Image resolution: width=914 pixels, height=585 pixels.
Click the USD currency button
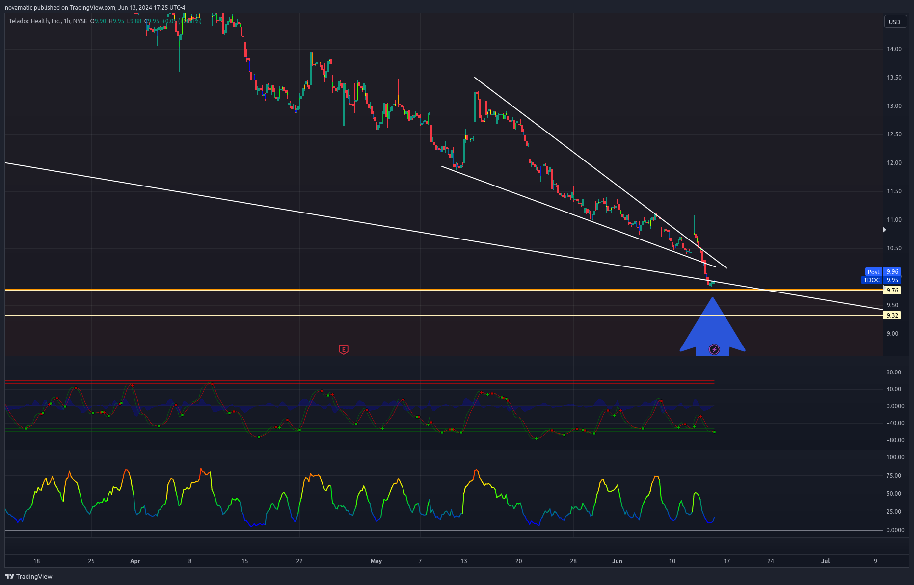pyautogui.click(x=895, y=22)
